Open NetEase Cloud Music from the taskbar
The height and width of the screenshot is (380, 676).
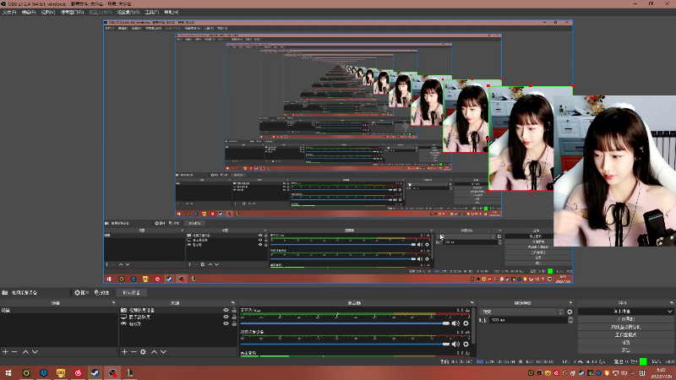tap(78, 372)
